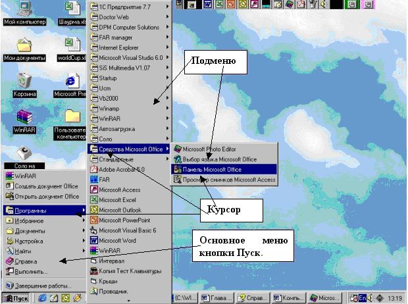Expand the 1C Предприятие 7.7 submenu arrow
Image resolution: width=408 pixels, height=304 pixels.
[x=167, y=7]
